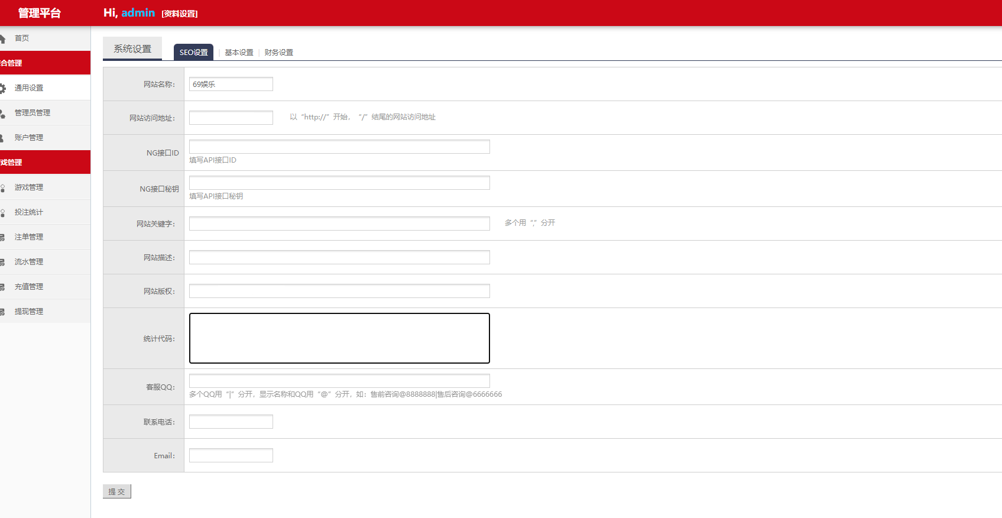The height and width of the screenshot is (518, 1002).
Task: Open the 资料设置 profile link
Action: pyautogui.click(x=180, y=14)
